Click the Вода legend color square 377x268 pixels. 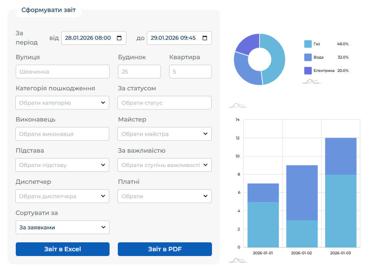308,57
